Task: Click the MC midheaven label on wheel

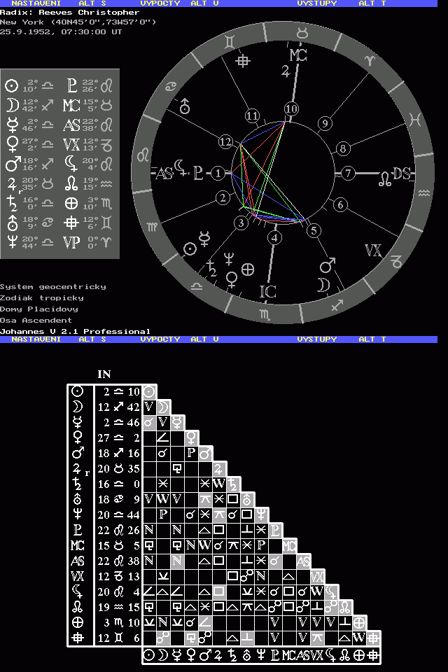Action: click(x=297, y=55)
